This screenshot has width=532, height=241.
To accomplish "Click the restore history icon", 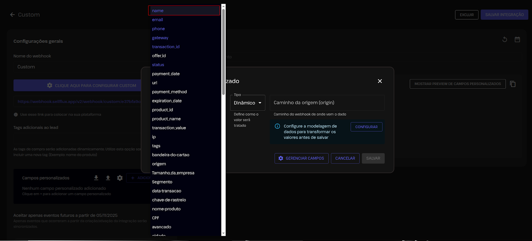I will (x=504, y=40).
